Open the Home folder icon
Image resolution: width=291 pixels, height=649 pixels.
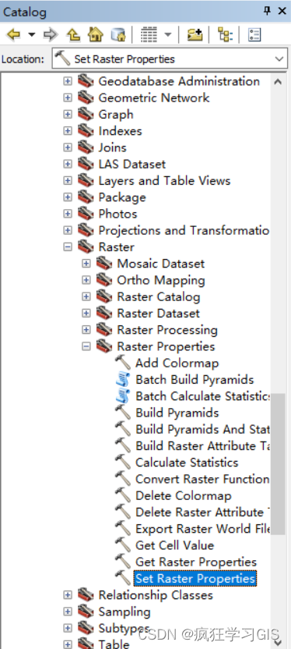click(96, 34)
